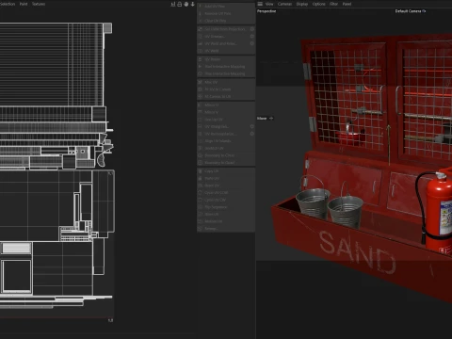Screen dimensions: 452x339
Task: Choose UV Peeler command
Action: [226, 59]
